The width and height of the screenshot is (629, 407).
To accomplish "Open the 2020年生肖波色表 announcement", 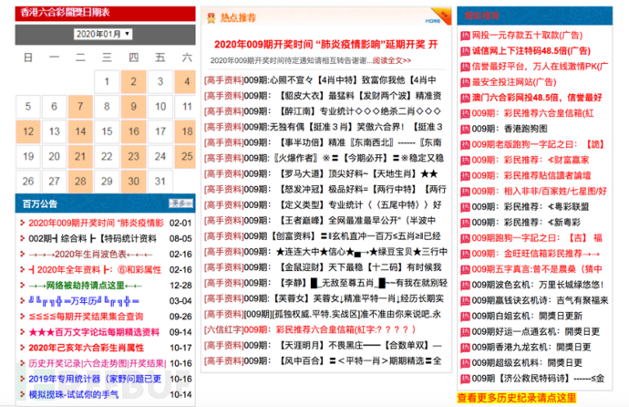I will point(90,255).
